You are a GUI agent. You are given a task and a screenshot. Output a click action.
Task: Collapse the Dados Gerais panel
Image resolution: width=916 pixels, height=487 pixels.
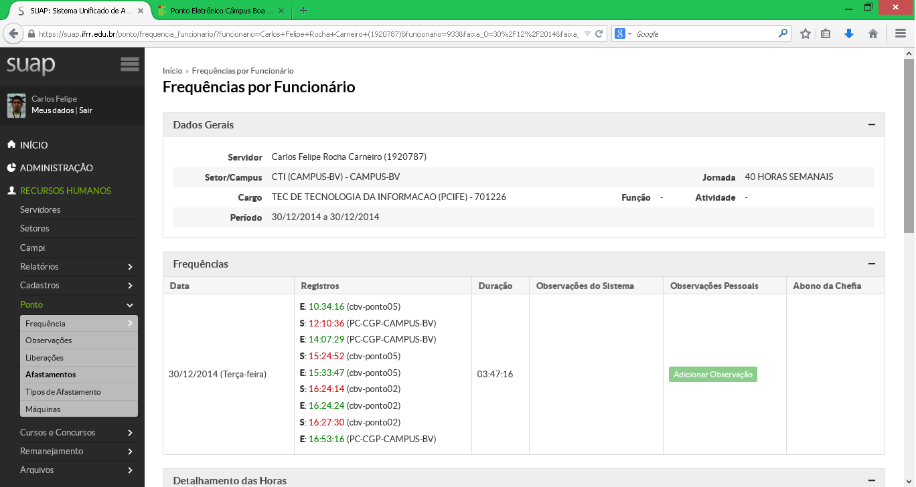pos(871,124)
